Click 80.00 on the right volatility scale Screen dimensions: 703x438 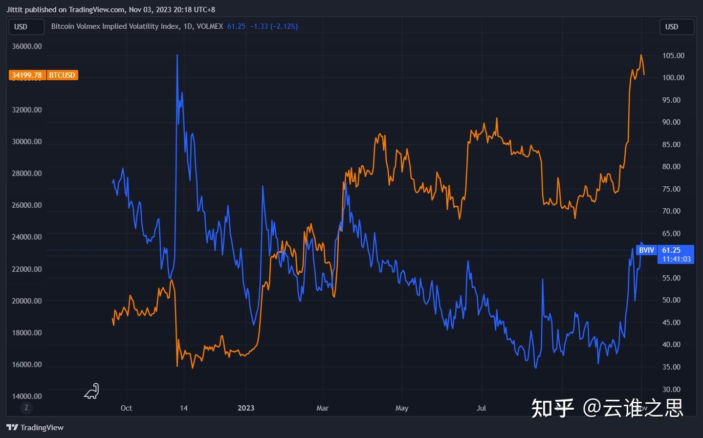point(671,166)
